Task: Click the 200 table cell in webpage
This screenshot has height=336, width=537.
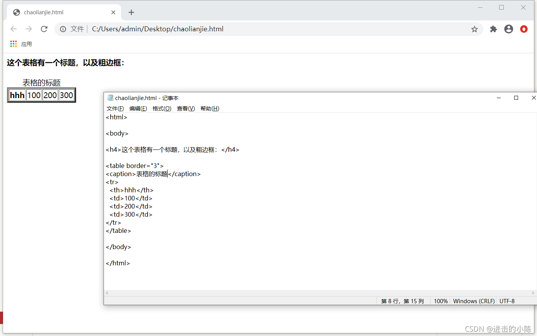Action: coord(50,95)
